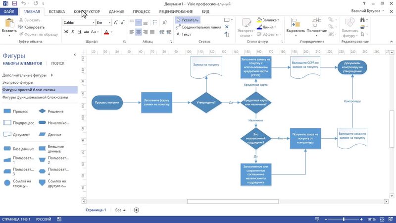This screenshot has width=396, height=223.
Task: Open the Insert (ВСТАВКА) ribbon tab
Action: pyautogui.click(x=57, y=11)
